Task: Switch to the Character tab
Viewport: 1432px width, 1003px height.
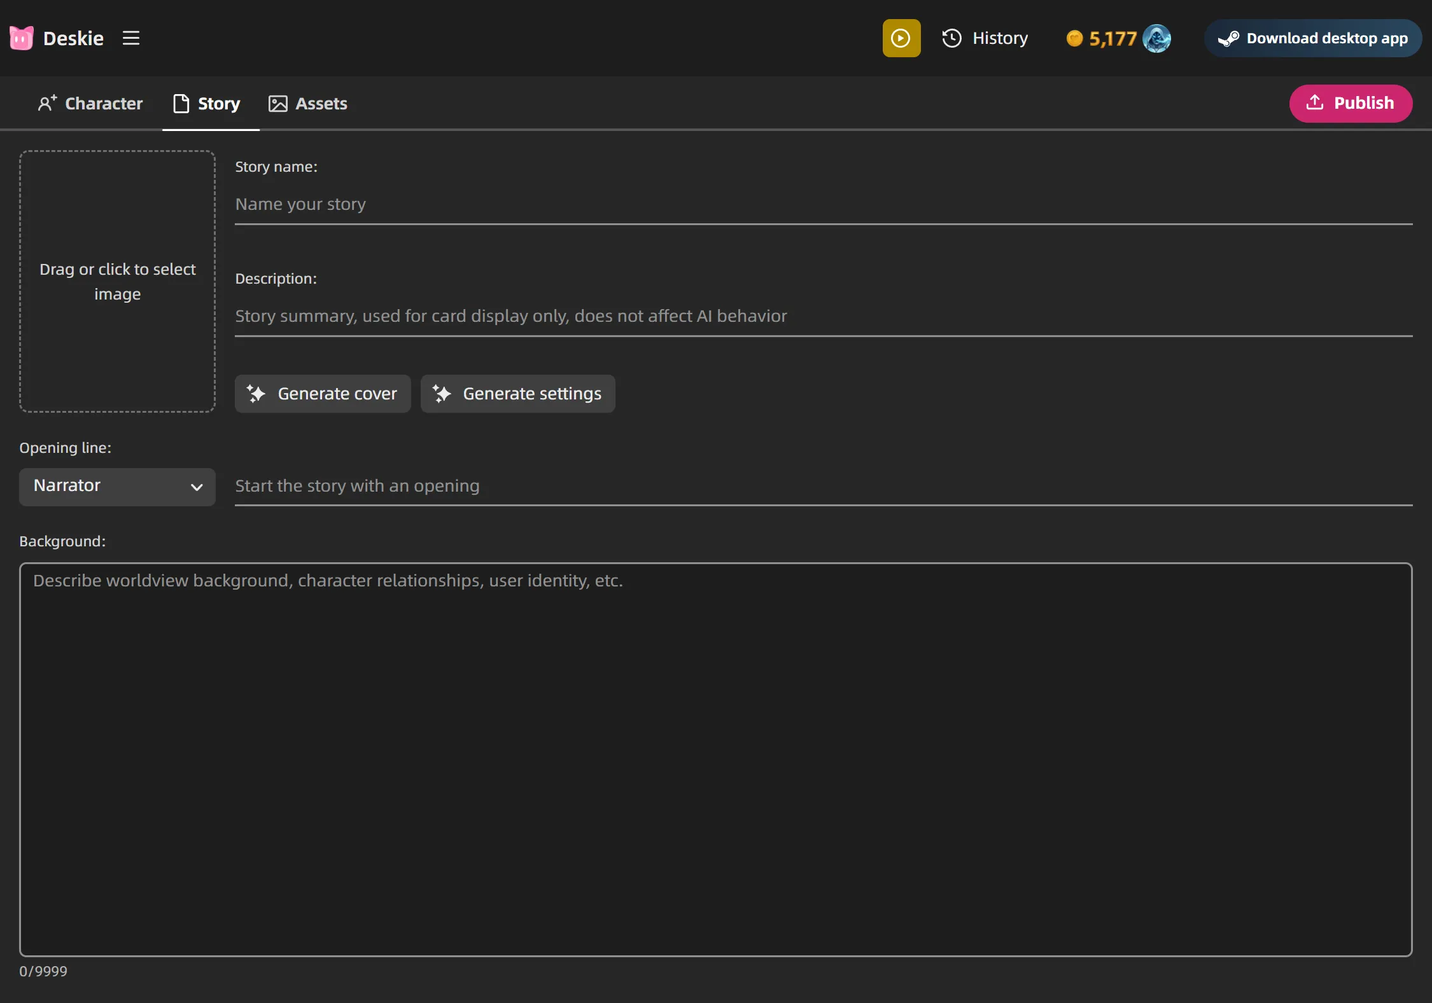Action: [x=90, y=104]
